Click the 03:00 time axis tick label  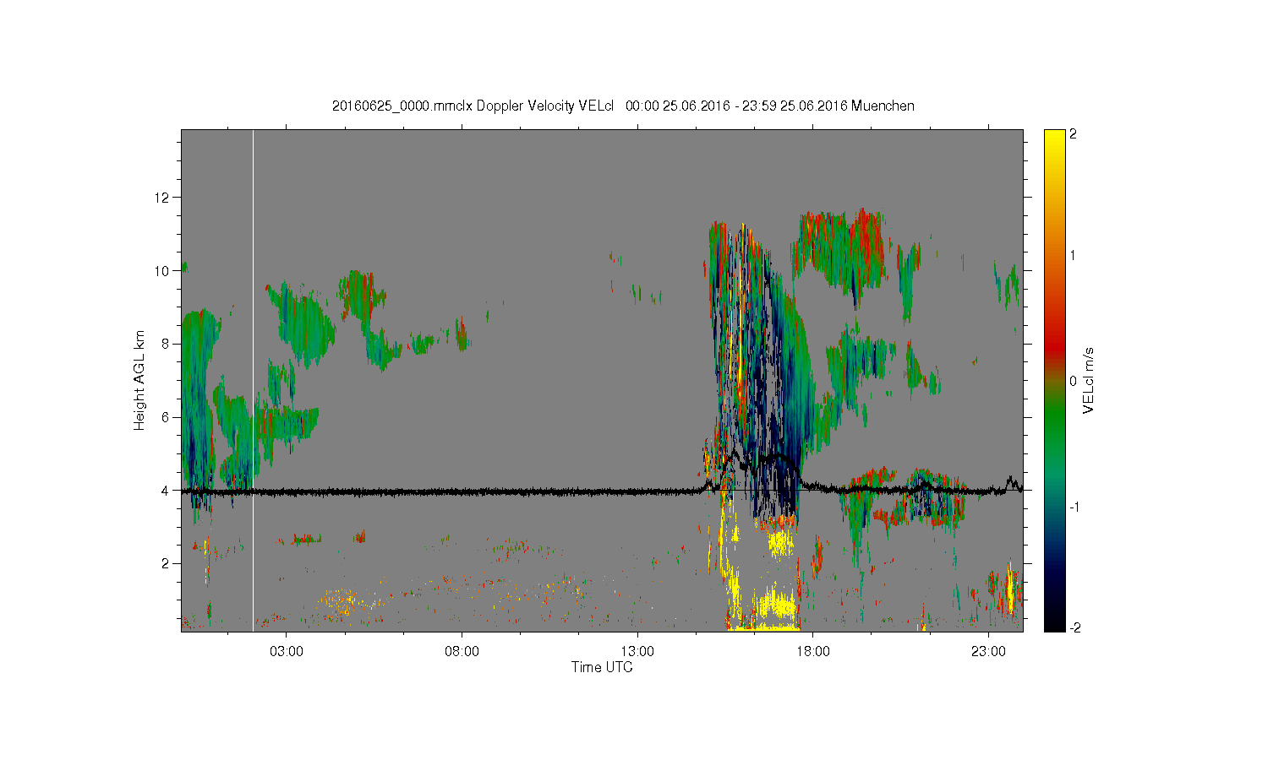coord(287,652)
